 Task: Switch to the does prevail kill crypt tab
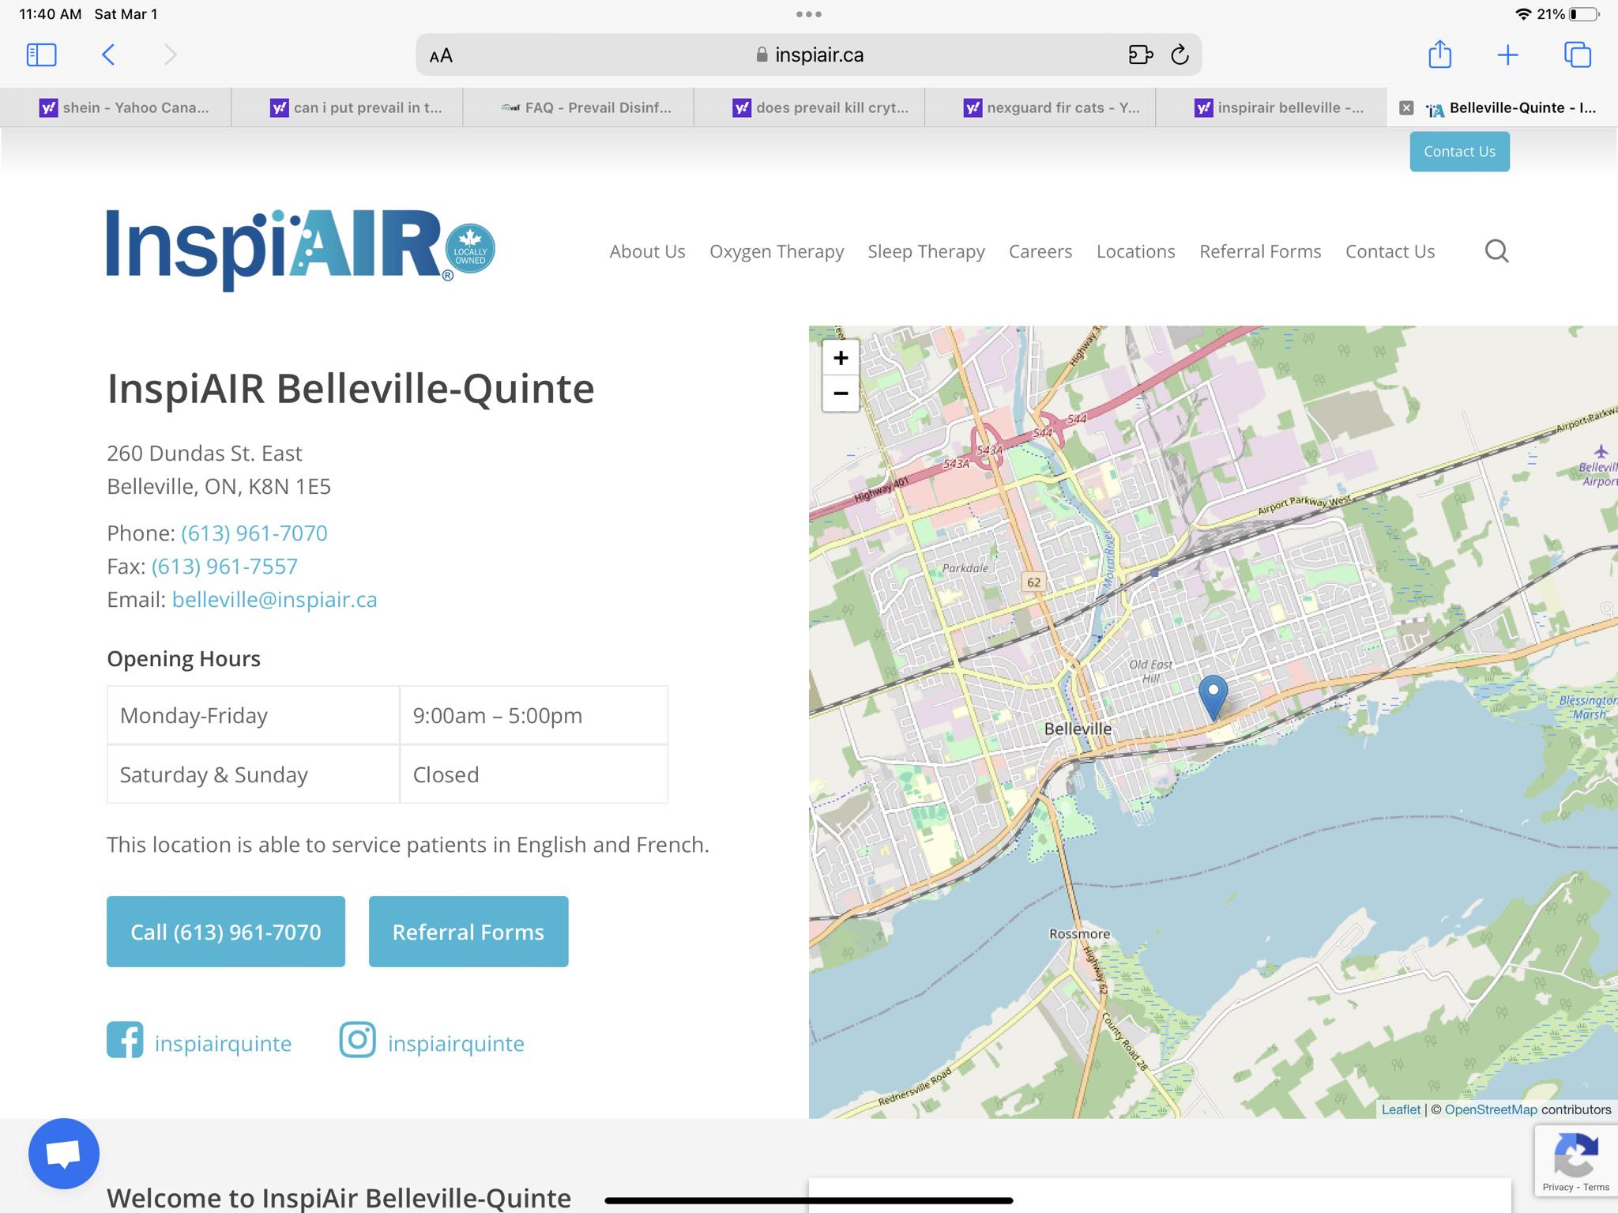[809, 107]
